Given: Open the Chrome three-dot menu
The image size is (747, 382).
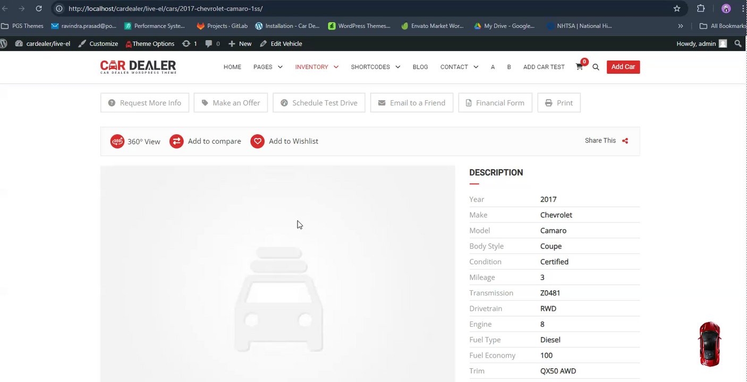Looking at the screenshot, I should pyautogui.click(x=743, y=8).
